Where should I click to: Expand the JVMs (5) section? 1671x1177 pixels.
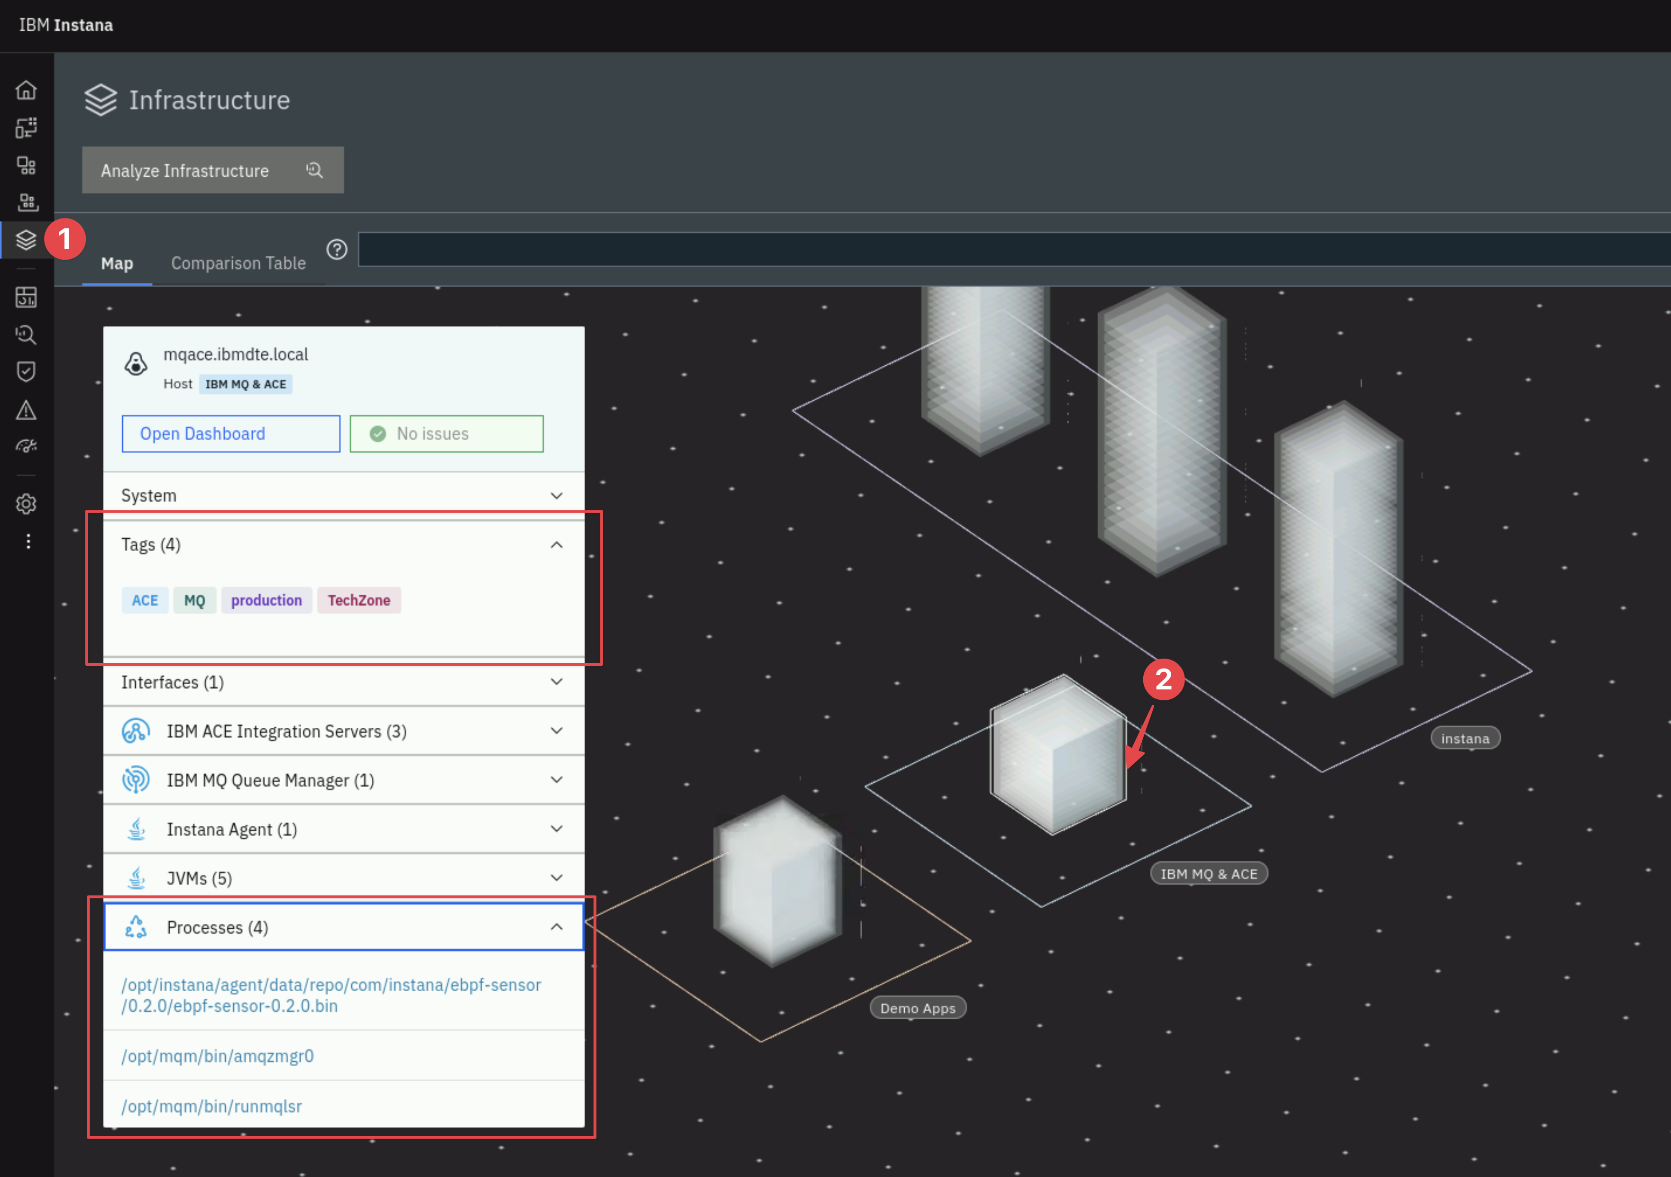tap(343, 878)
